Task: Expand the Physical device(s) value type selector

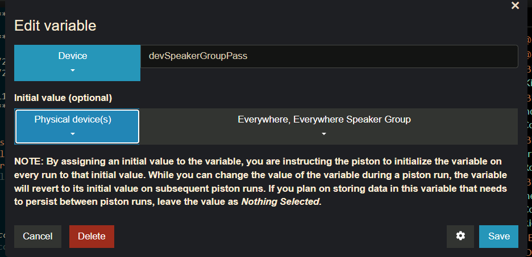Action: pyautogui.click(x=77, y=126)
